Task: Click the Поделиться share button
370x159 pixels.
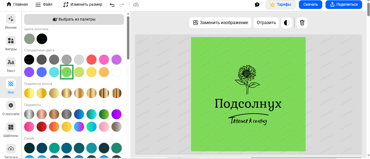Action: (x=344, y=5)
